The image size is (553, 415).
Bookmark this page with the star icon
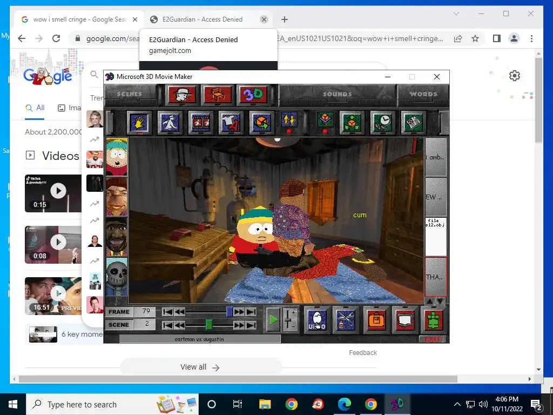pos(475,38)
